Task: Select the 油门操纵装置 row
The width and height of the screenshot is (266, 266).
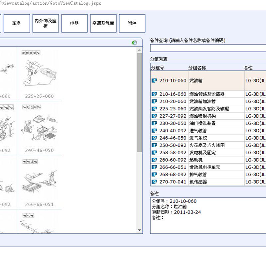Action: [x=208, y=123]
